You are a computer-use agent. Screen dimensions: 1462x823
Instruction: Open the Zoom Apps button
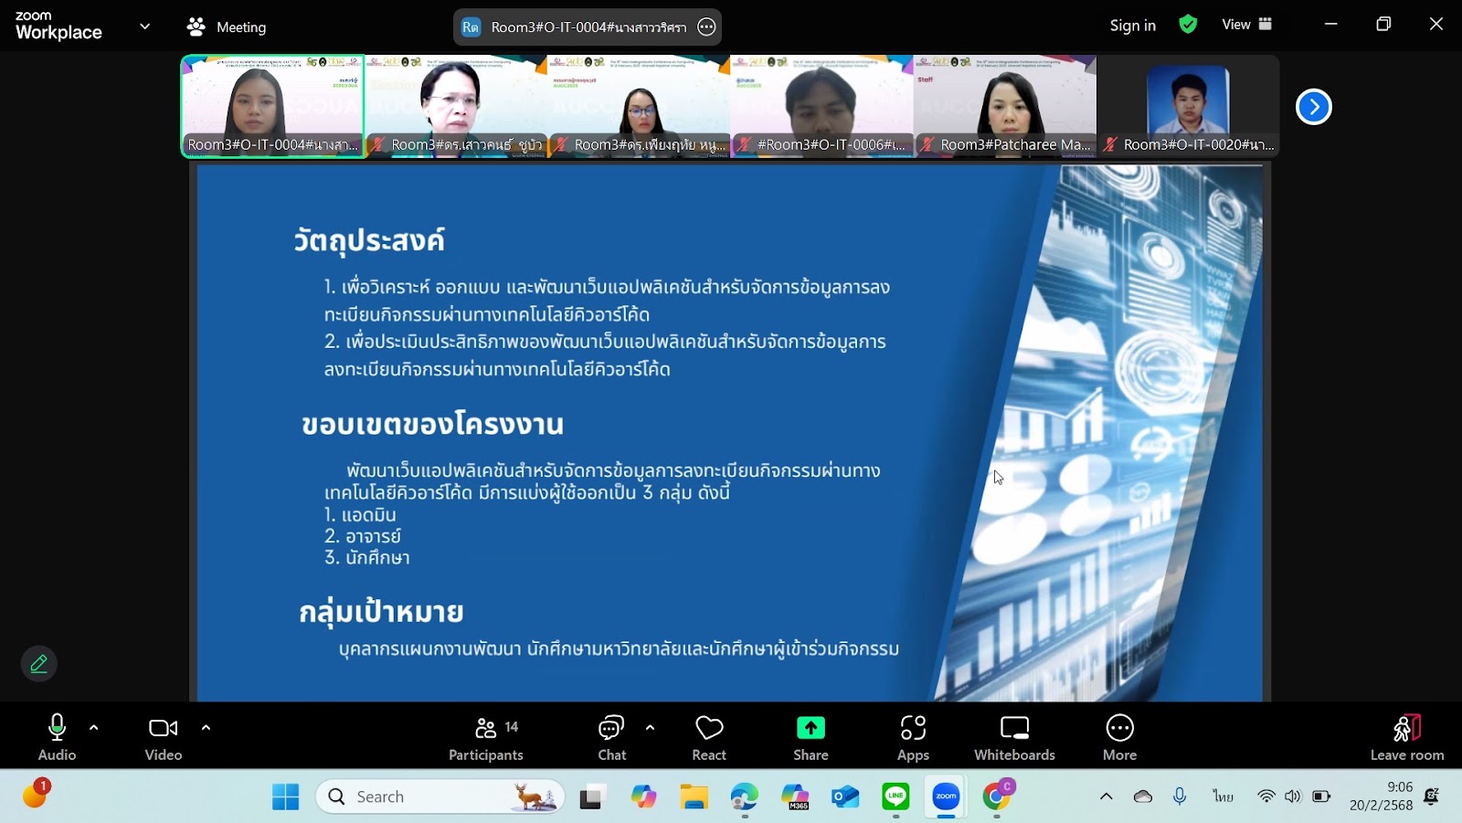pos(913,737)
